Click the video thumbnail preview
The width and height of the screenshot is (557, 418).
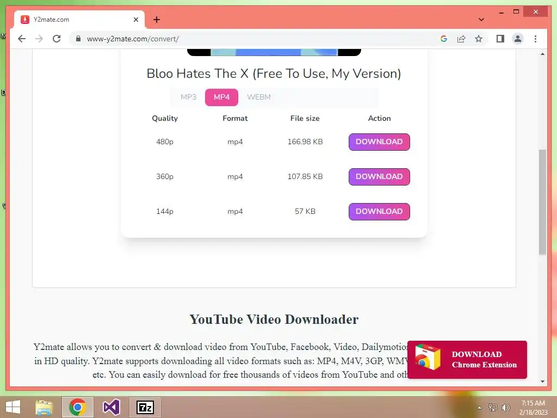coord(274,52)
